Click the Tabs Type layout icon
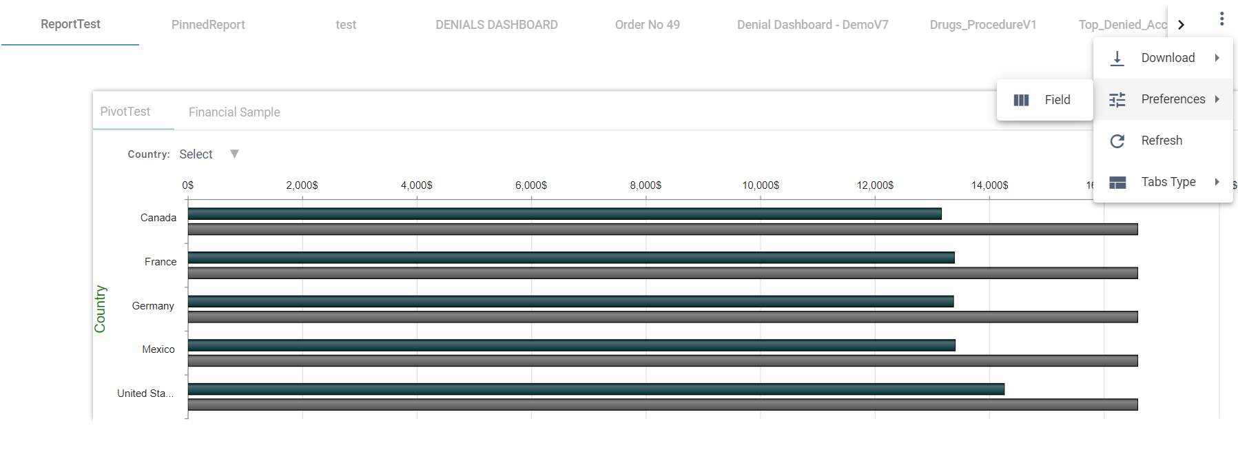This screenshot has height=470, width=1238. point(1117,183)
